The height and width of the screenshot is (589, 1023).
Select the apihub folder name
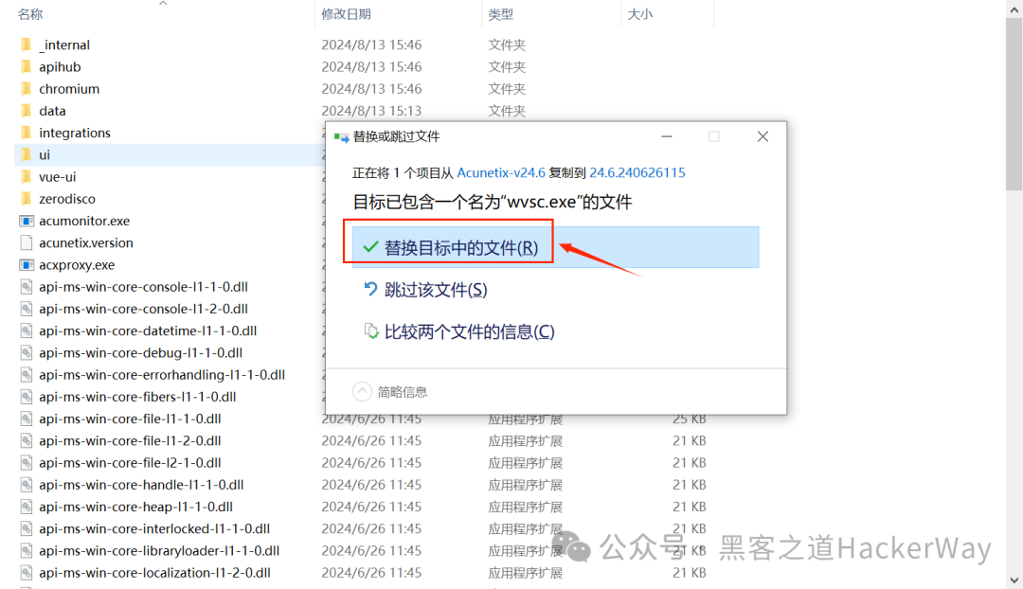(x=60, y=66)
